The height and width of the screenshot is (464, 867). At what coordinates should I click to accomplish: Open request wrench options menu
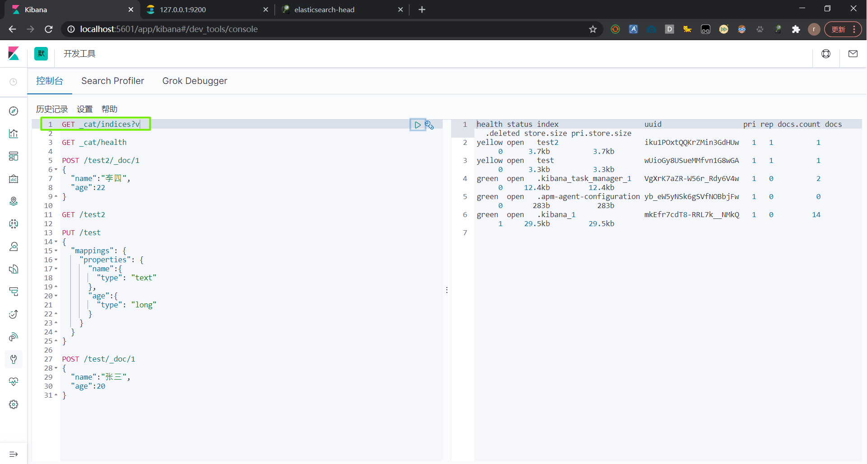coord(429,125)
